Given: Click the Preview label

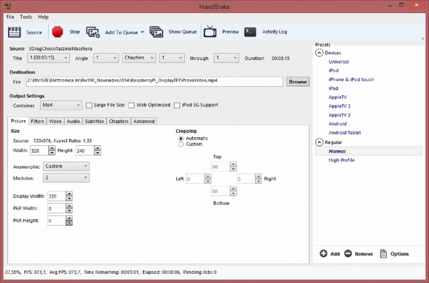Looking at the screenshot, I should [231, 31].
